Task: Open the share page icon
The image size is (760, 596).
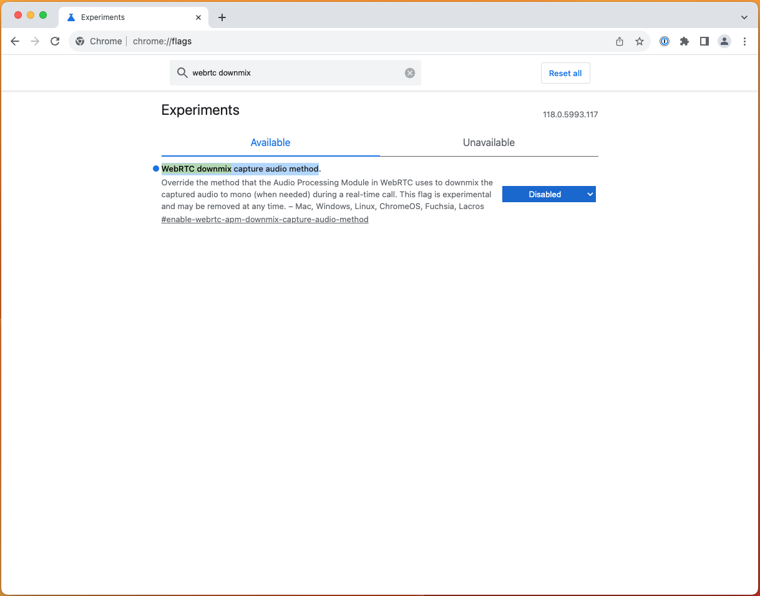Action: pyautogui.click(x=619, y=41)
